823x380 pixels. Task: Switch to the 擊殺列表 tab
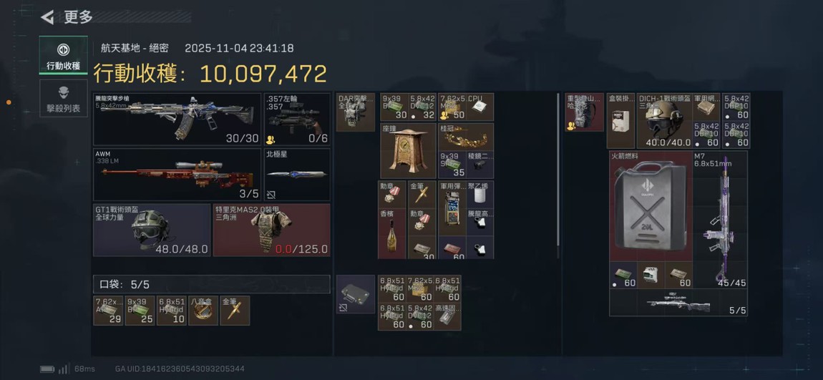coord(64,99)
